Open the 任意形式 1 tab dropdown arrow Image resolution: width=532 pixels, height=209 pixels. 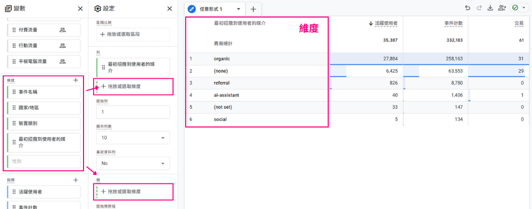coord(238,9)
